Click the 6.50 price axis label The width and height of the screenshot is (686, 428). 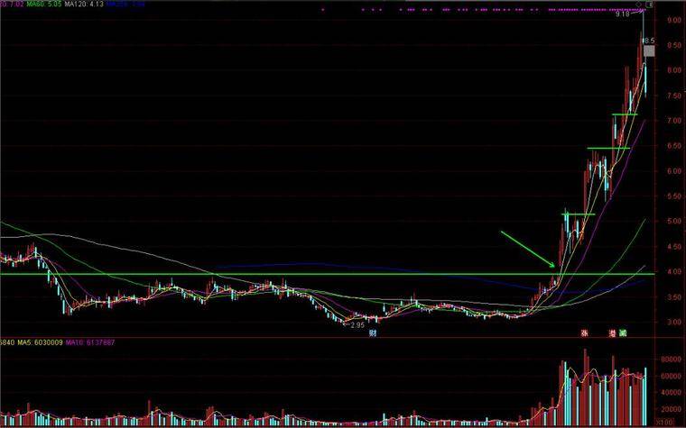pyautogui.click(x=674, y=146)
